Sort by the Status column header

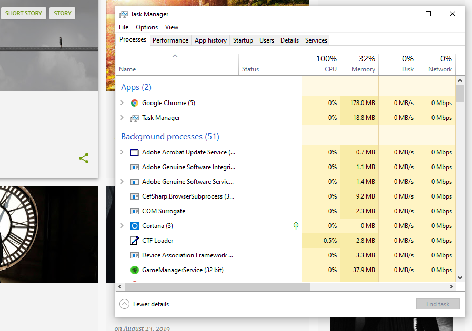click(270, 64)
